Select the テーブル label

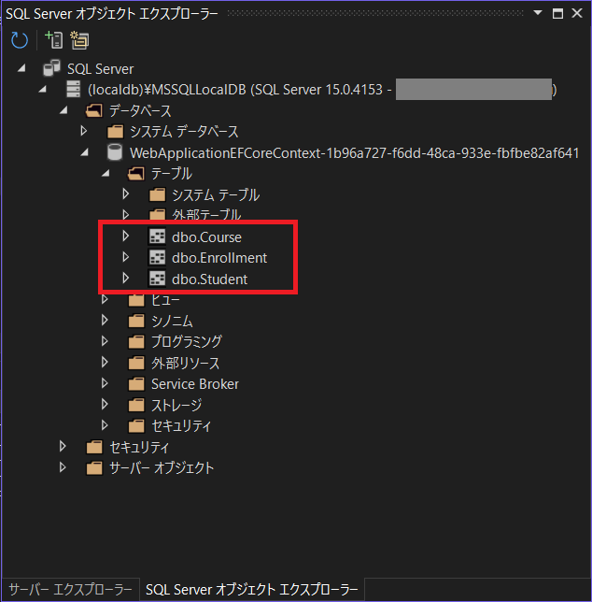click(172, 174)
